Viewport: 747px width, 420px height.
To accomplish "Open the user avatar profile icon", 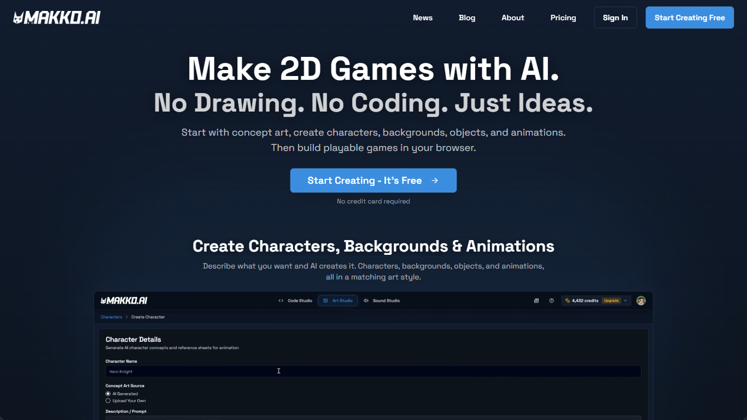I will click(x=641, y=301).
